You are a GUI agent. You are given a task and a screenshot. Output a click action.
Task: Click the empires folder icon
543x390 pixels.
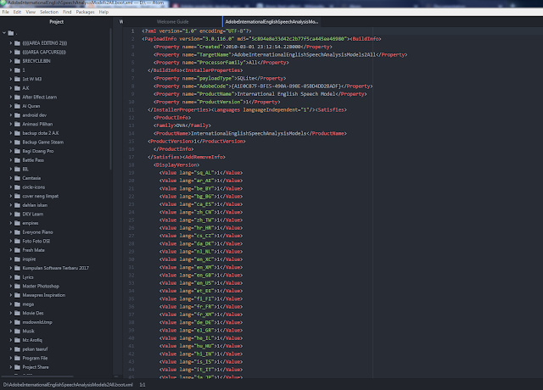pos(17,223)
